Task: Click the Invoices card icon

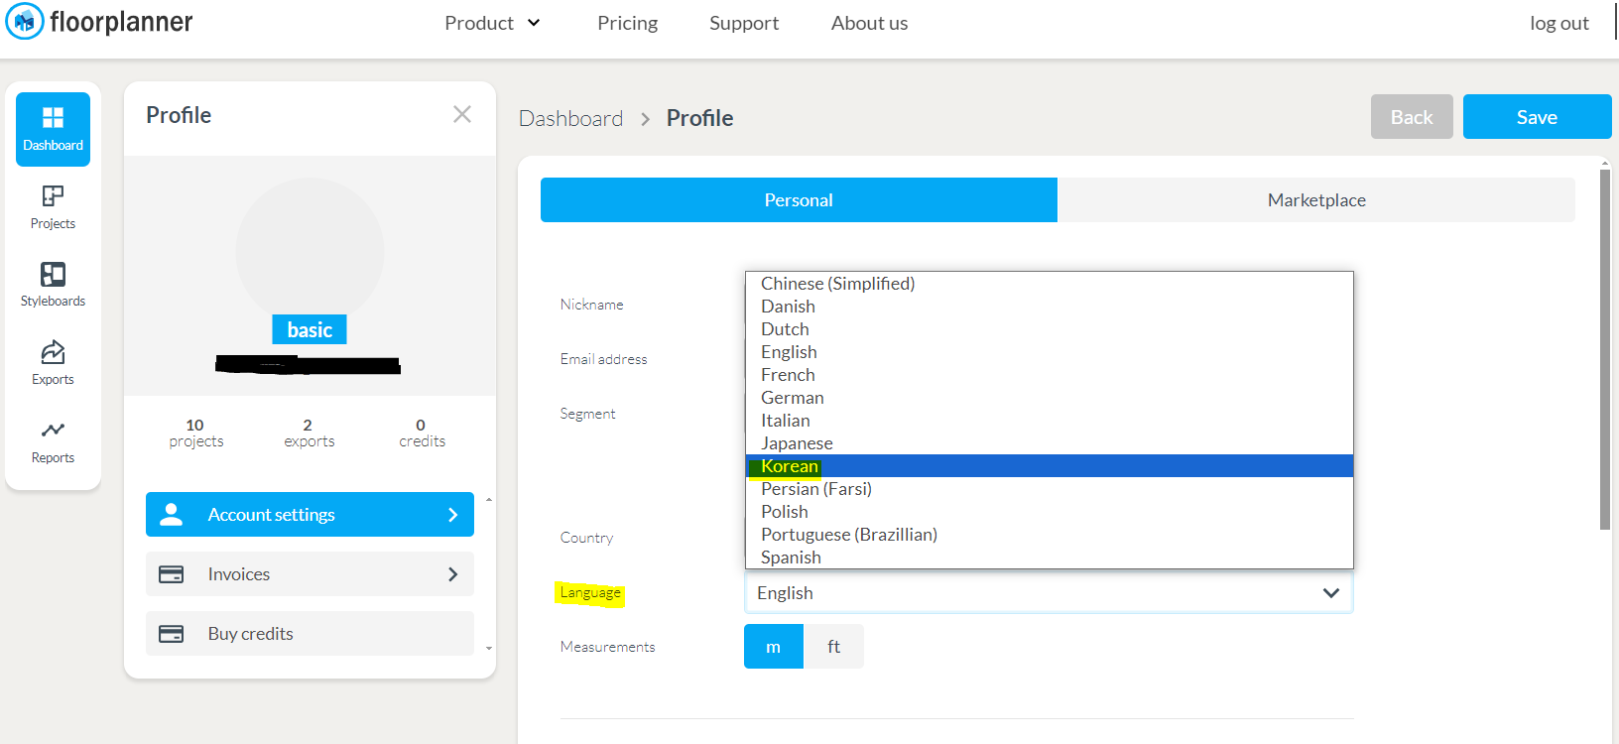Action: click(x=172, y=574)
